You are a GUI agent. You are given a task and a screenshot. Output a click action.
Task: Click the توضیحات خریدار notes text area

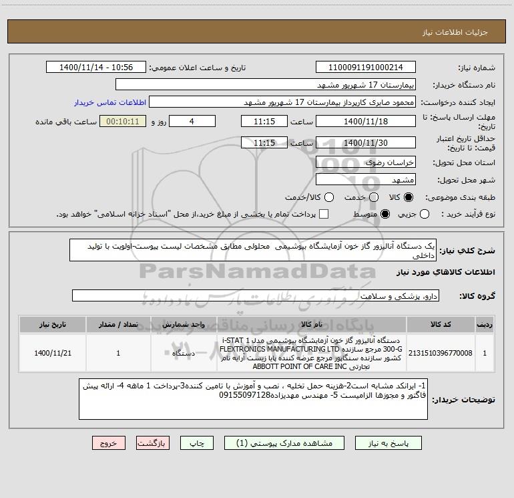coord(253,399)
